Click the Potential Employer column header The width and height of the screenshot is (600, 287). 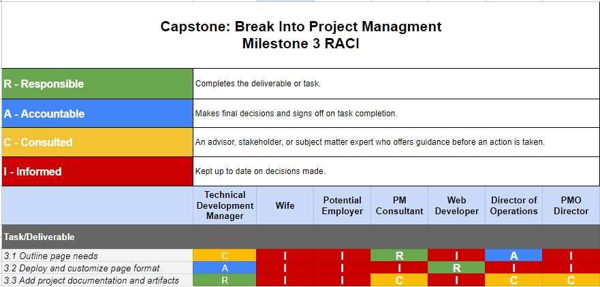coord(343,205)
